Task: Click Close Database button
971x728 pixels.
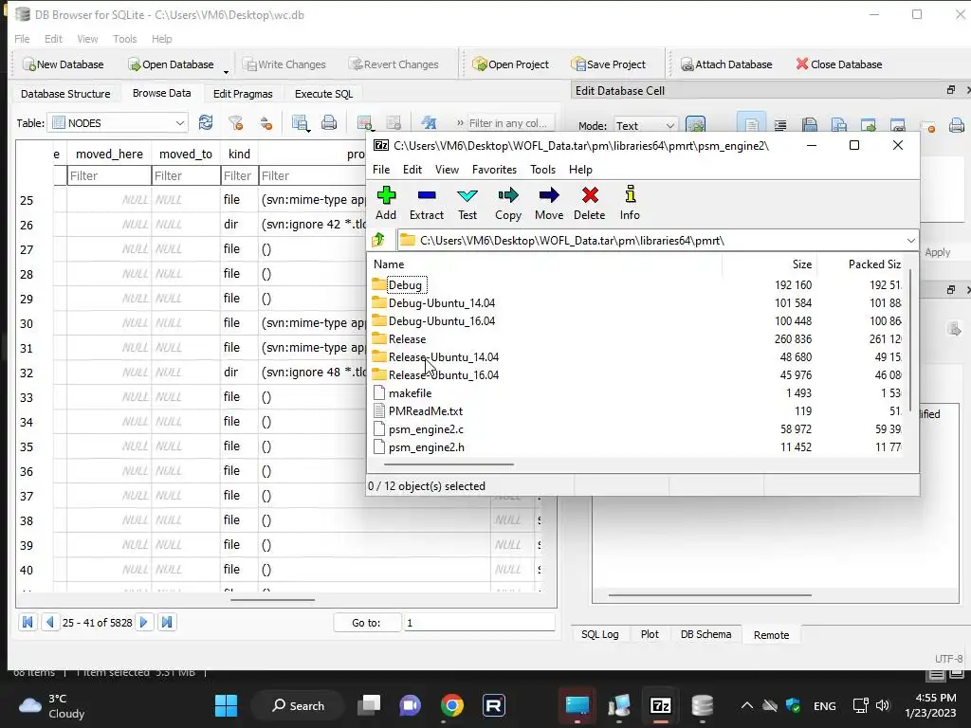Action: point(838,64)
